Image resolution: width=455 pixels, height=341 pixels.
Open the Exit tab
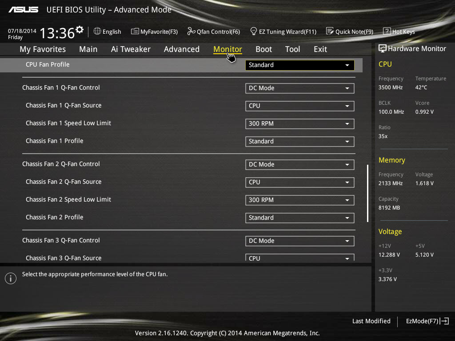click(320, 49)
